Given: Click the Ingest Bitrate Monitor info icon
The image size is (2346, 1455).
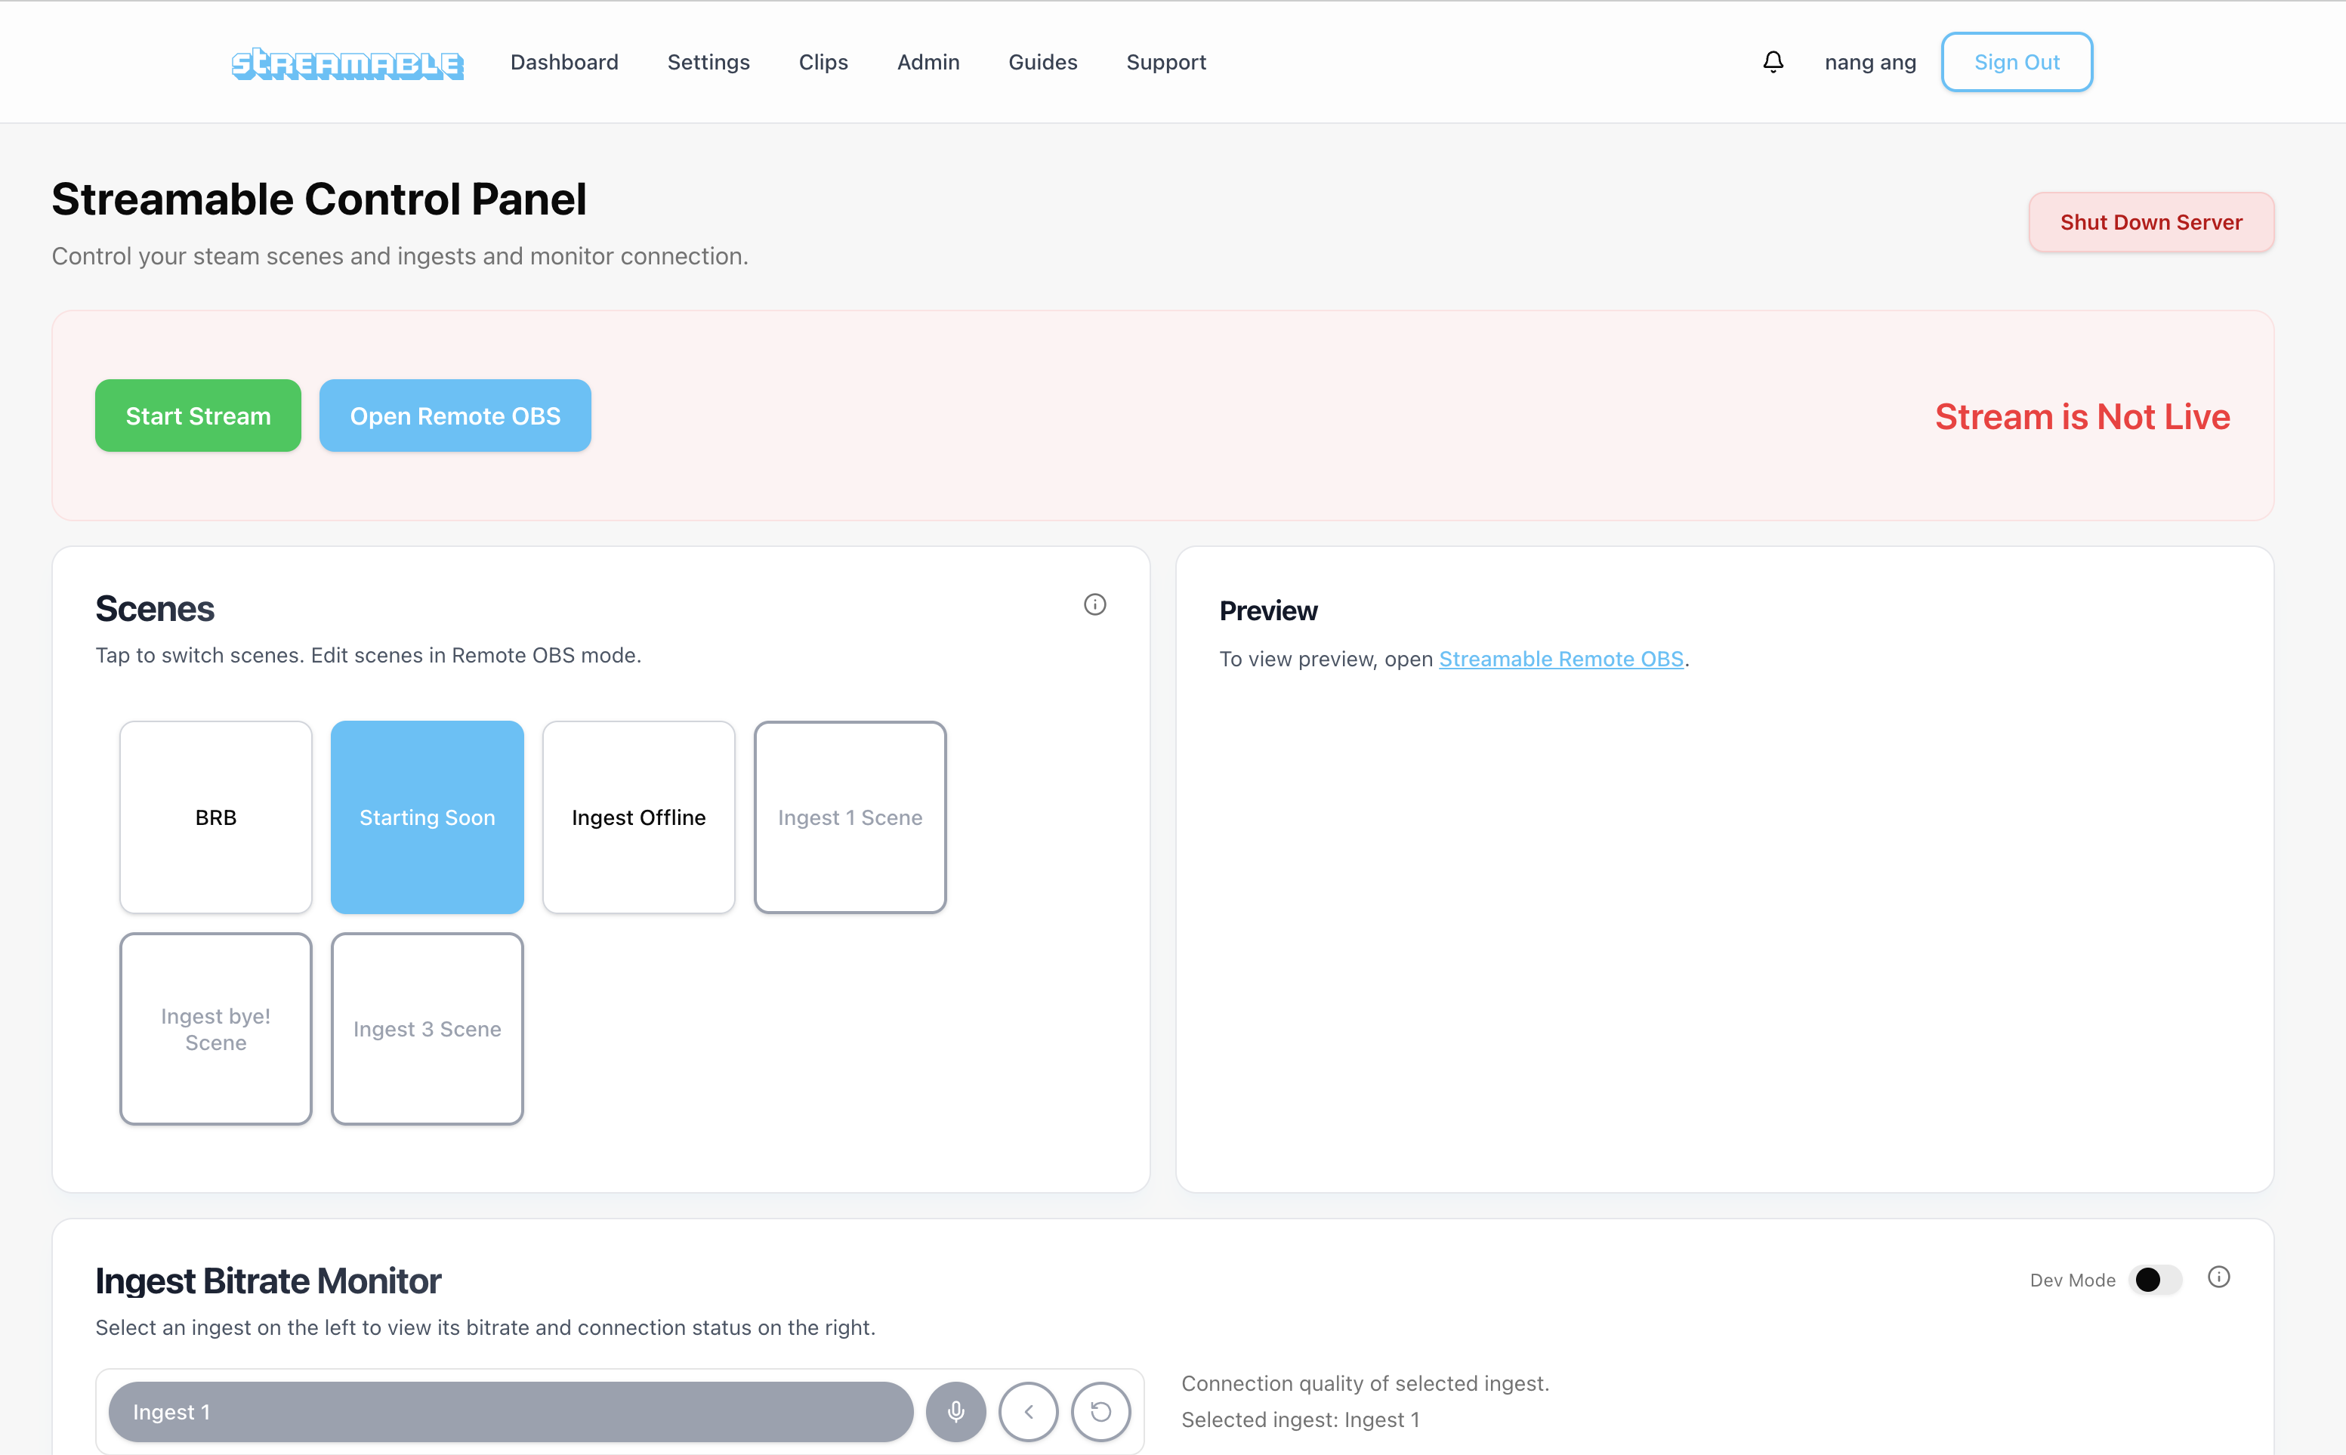Looking at the screenshot, I should (2218, 1277).
